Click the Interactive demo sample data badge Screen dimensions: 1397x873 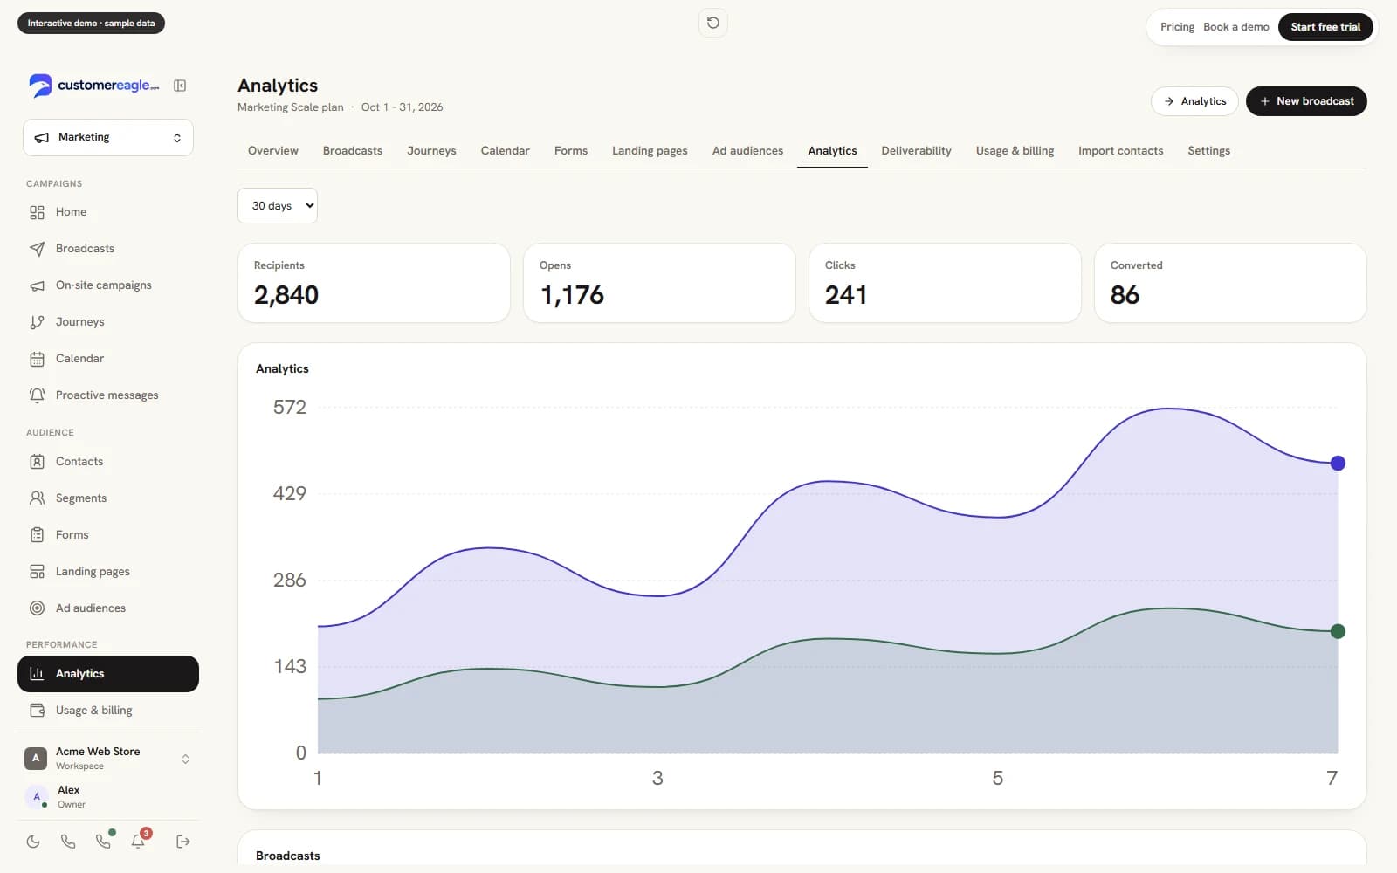(x=91, y=23)
